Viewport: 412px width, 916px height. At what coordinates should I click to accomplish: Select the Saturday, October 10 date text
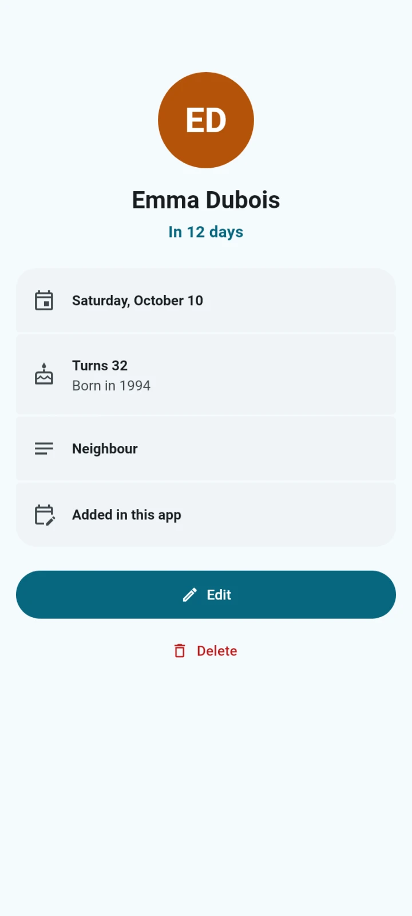point(137,301)
